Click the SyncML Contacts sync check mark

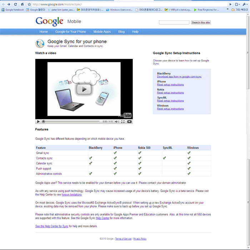(164, 158)
